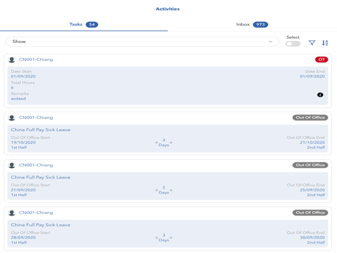The height and width of the screenshot is (253, 337).
Task: Click 3 Days indicator on the 28/09/2020 card
Action: pos(164,238)
